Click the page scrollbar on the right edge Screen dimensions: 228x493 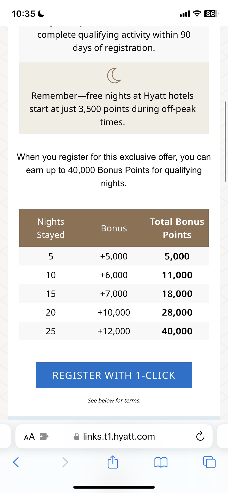click(226, 141)
